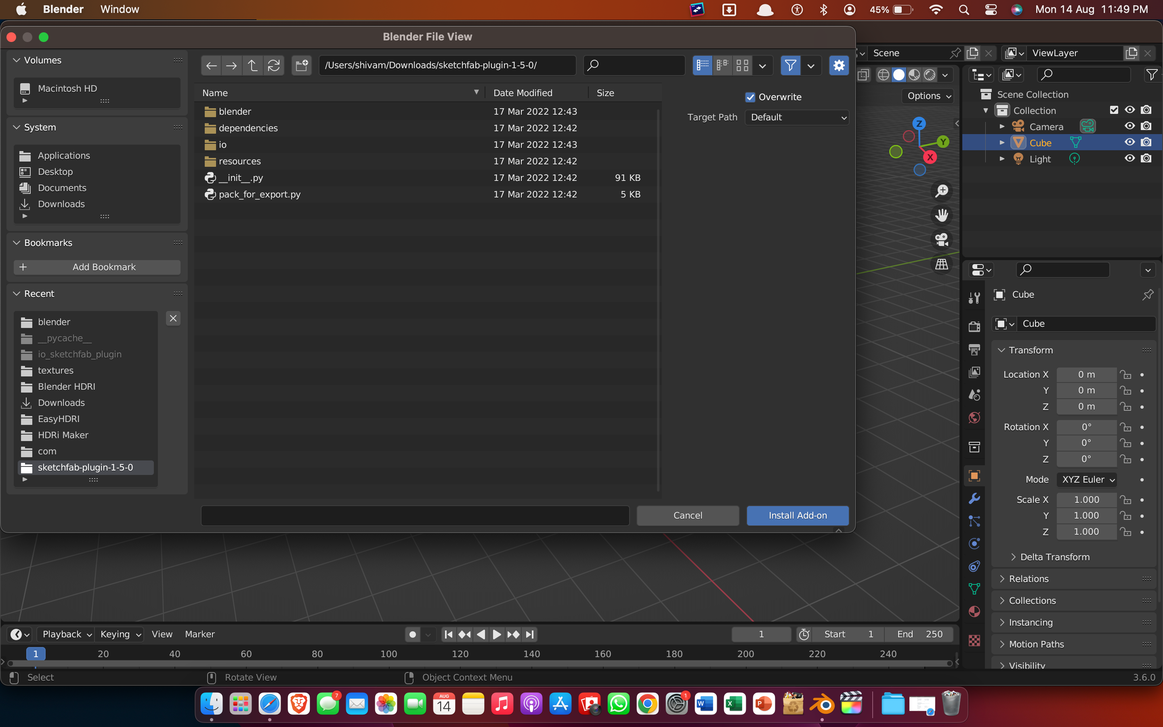The image size is (1163, 727).
Task: Click the refresh icon in the file browser
Action: point(275,65)
